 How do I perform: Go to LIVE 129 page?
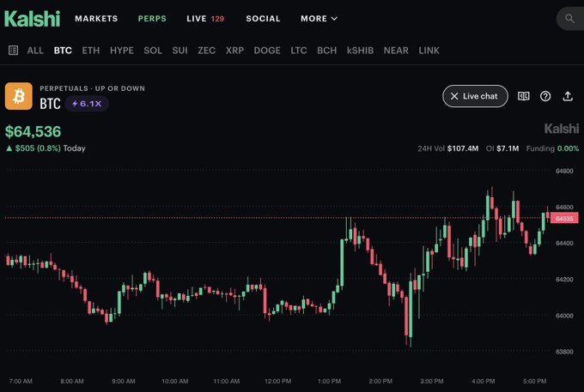205,19
